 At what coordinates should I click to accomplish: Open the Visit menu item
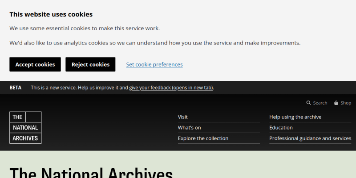(x=183, y=117)
